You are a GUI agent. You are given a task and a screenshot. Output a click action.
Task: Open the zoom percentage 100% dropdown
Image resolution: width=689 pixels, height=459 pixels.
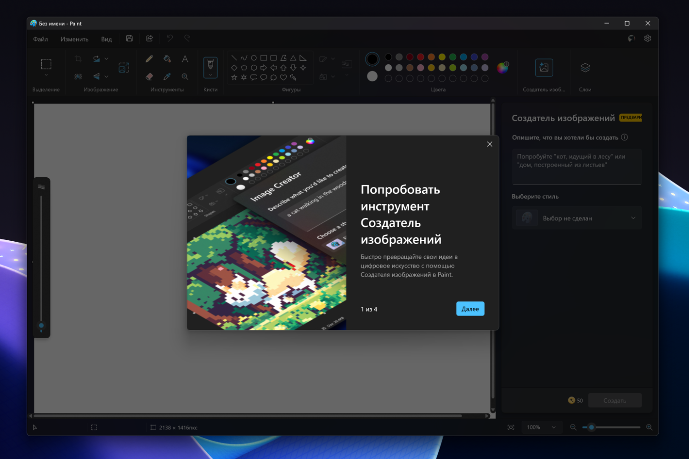(x=542, y=427)
